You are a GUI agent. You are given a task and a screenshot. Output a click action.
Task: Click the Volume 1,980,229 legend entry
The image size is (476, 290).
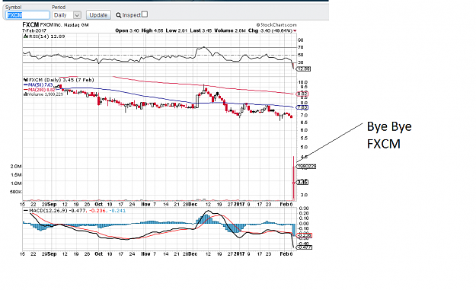point(43,94)
